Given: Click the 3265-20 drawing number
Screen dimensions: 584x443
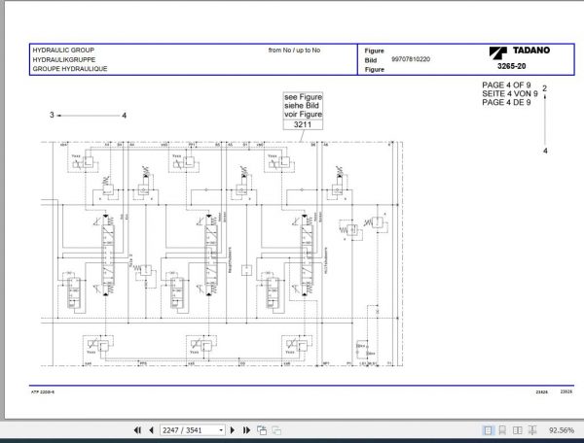Looking at the screenshot, I should [511, 66].
